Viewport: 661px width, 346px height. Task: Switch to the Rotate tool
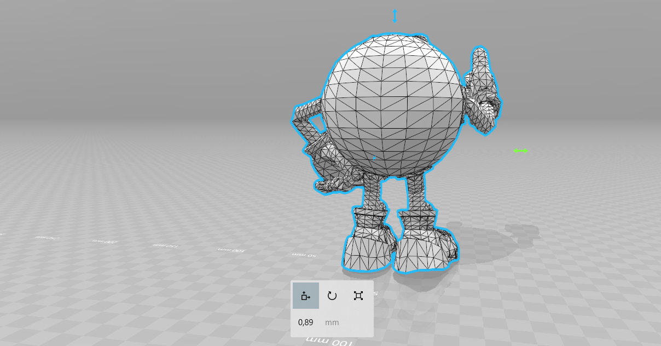(x=332, y=296)
